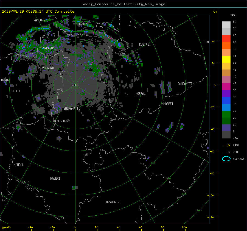Click the 100 km bottom axis tick label
Screen dimensions: 247x231
click(184, 227)
